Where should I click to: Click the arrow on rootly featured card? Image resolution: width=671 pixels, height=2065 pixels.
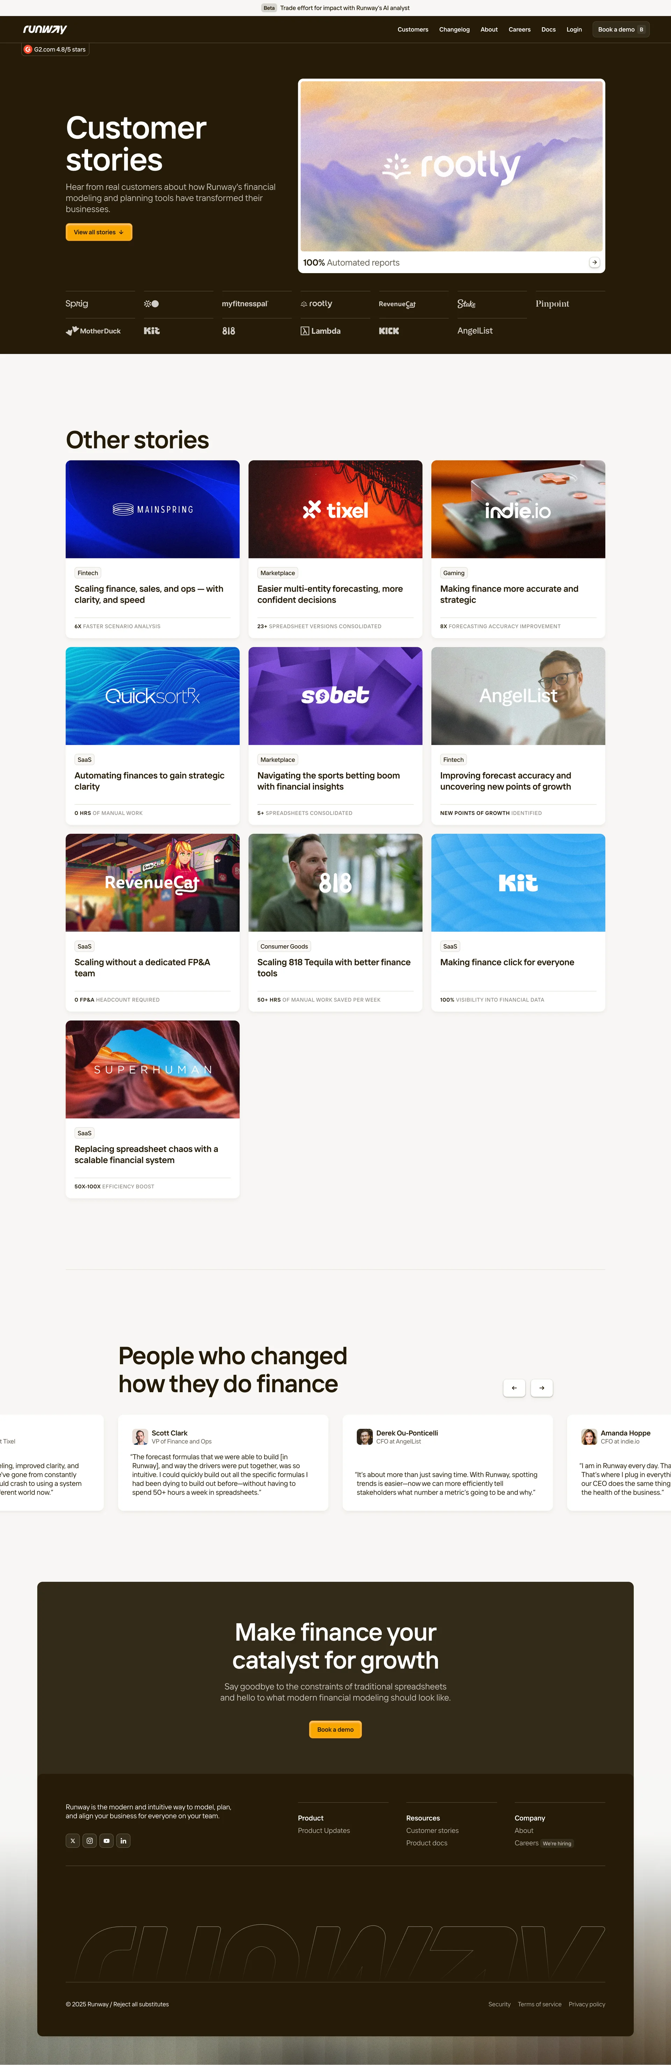click(x=594, y=262)
